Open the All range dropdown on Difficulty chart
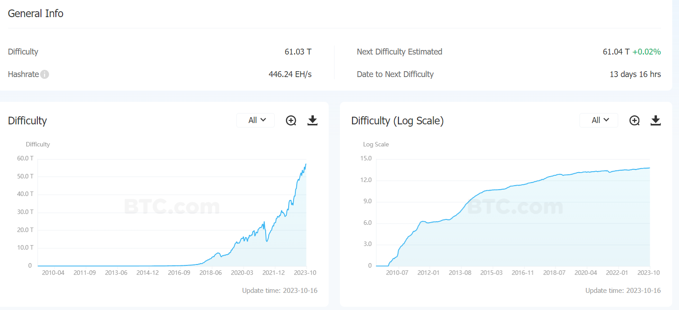Viewport: 679px width, 310px height. point(256,120)
